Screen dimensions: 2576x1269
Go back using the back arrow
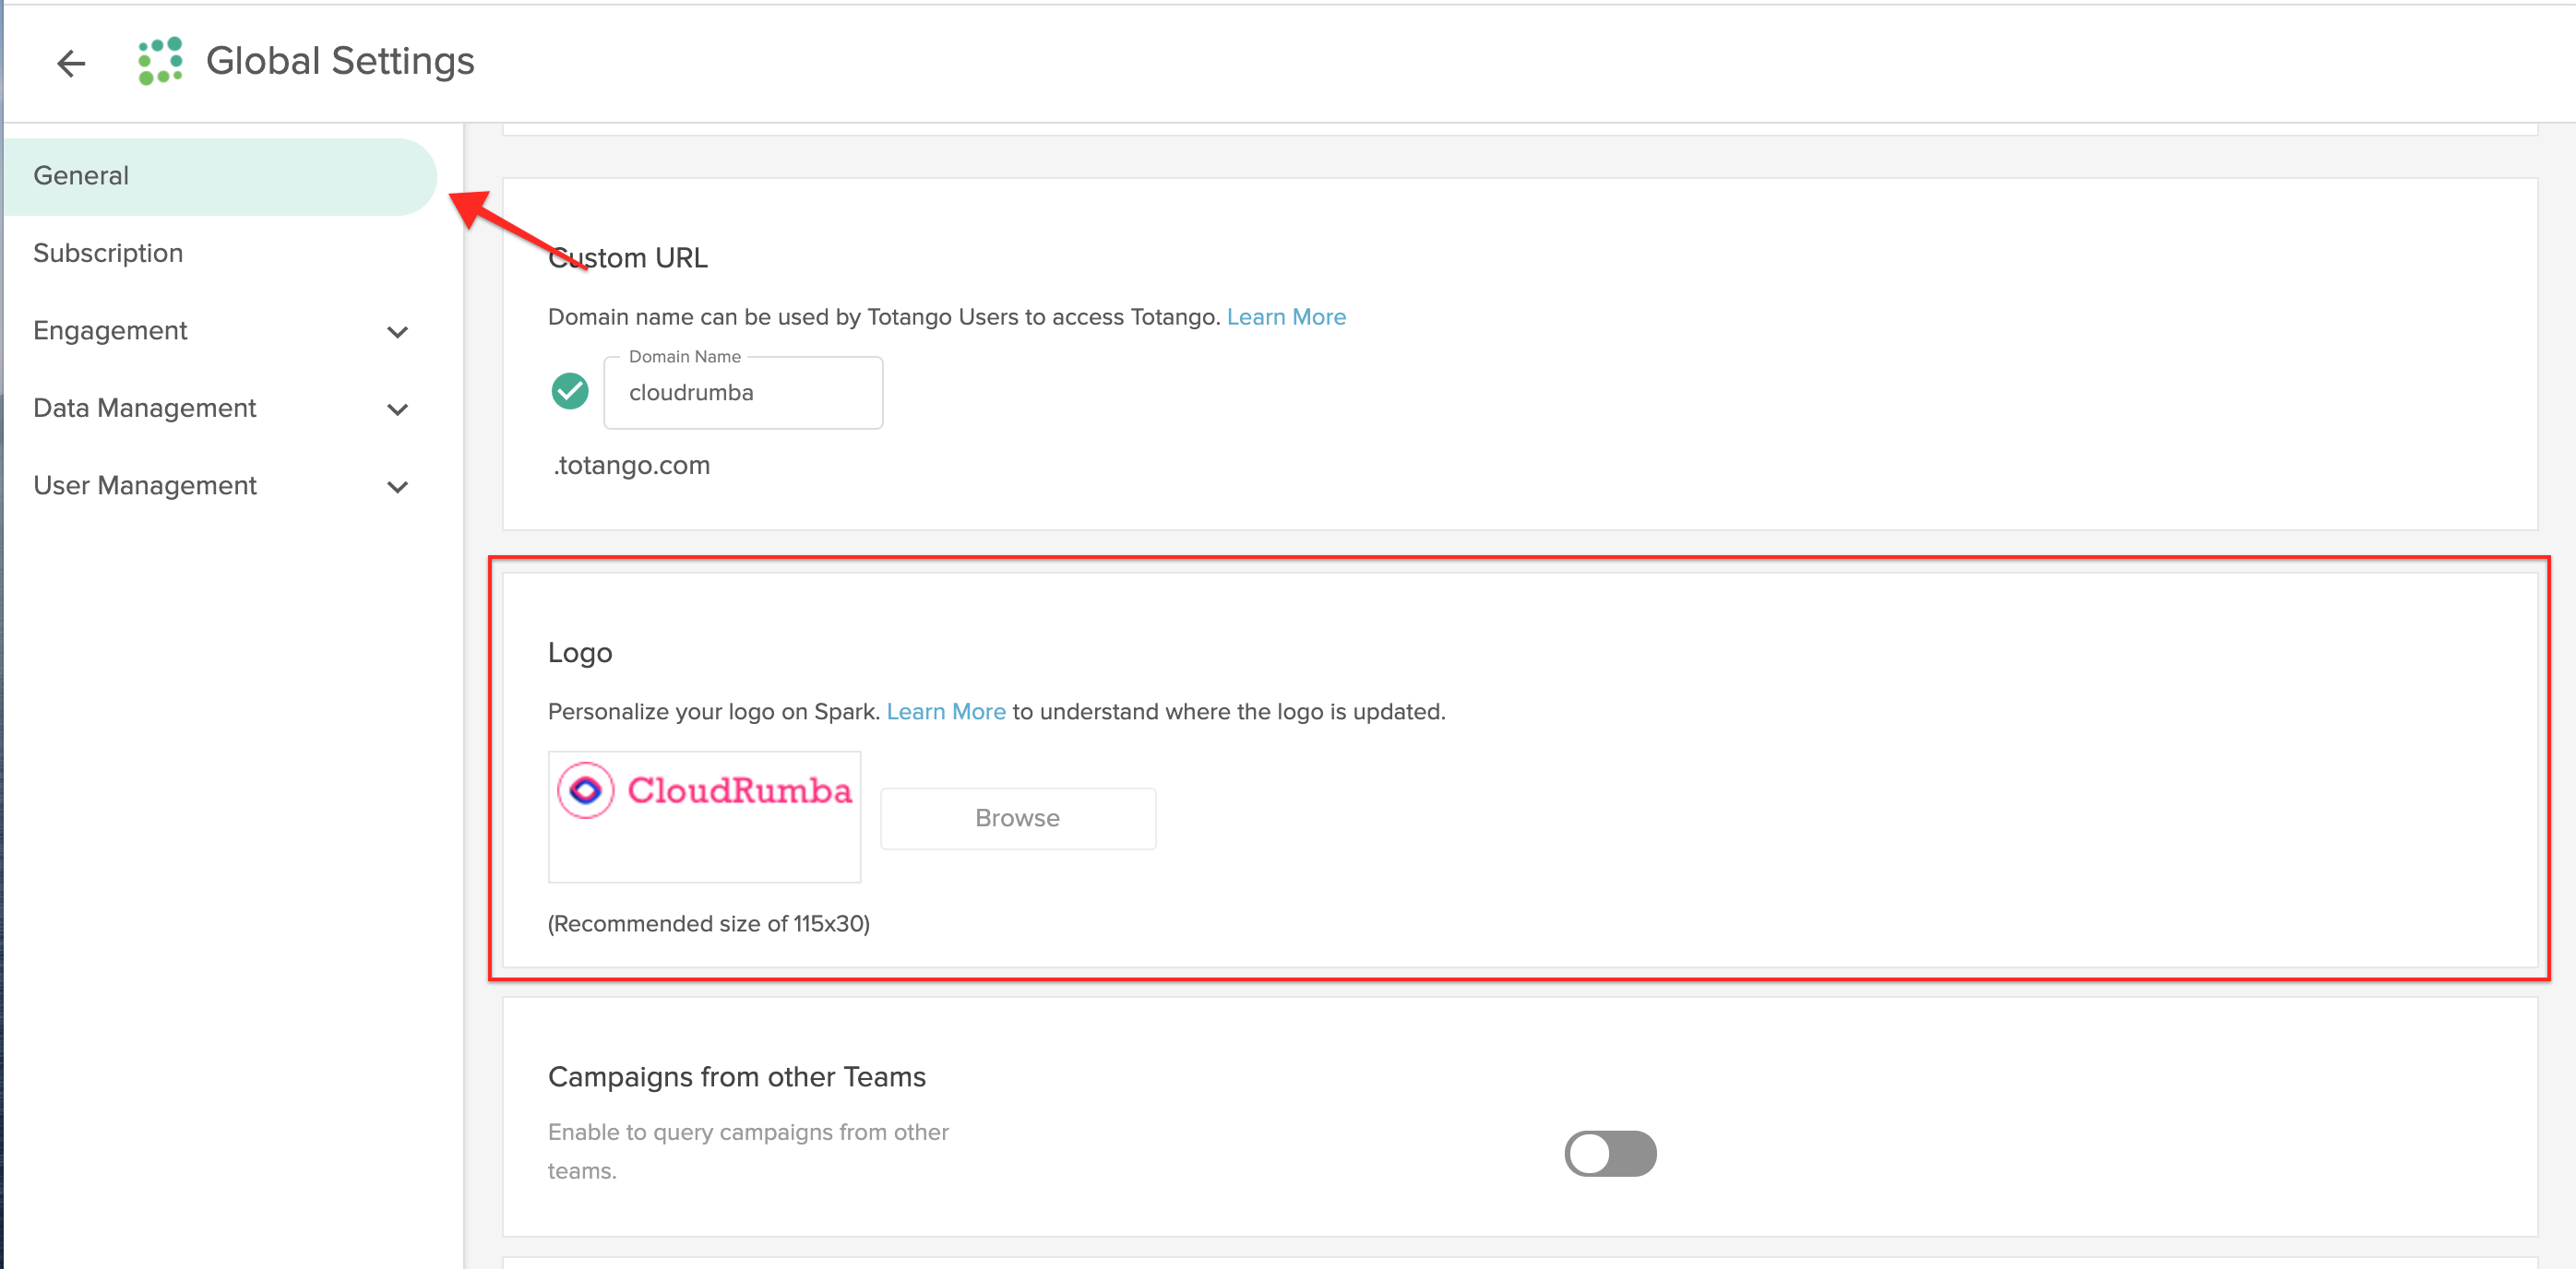click(x=71, y=63)
